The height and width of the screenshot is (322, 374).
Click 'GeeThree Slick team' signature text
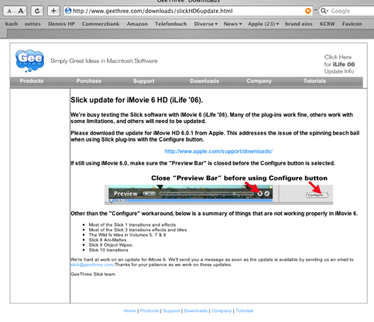pyautogui.click(x=93, y=274)
